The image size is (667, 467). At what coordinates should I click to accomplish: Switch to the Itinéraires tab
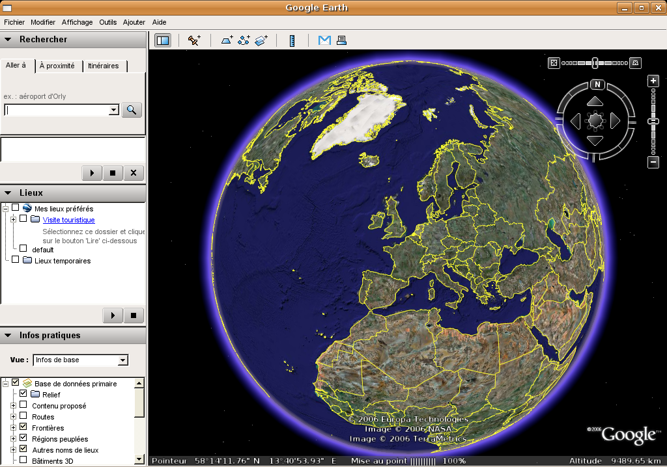104,66
